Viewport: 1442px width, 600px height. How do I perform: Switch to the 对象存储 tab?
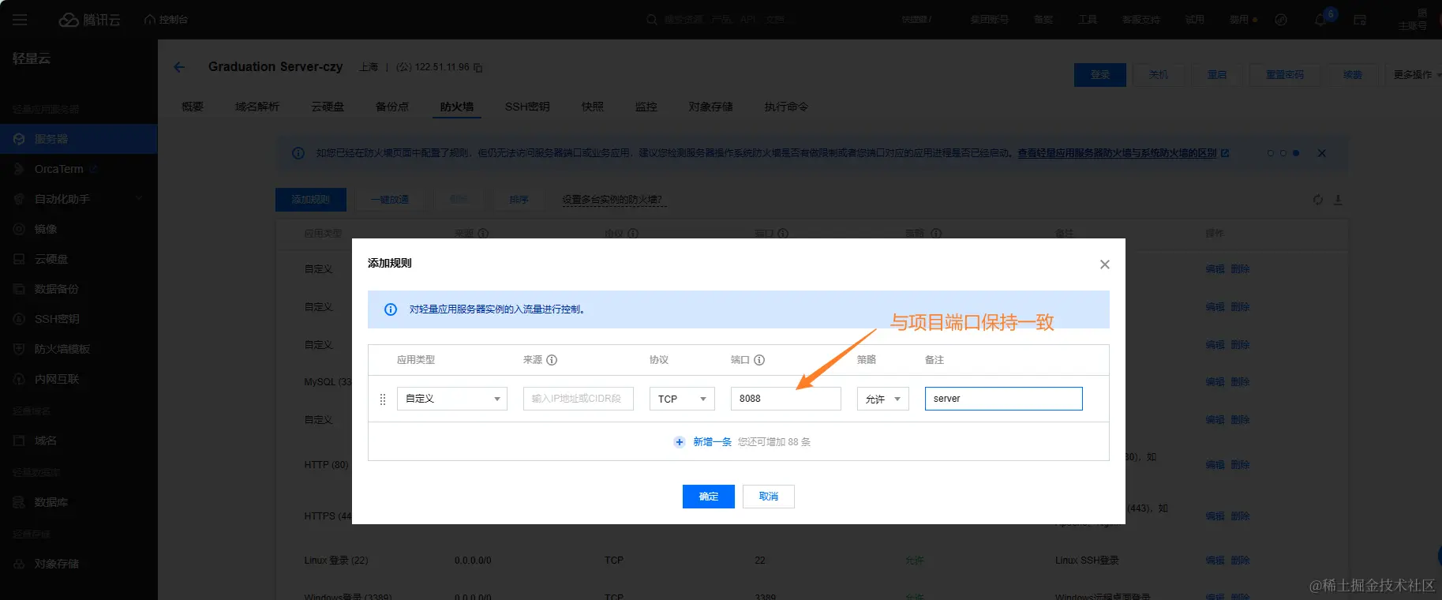[711, 107]
